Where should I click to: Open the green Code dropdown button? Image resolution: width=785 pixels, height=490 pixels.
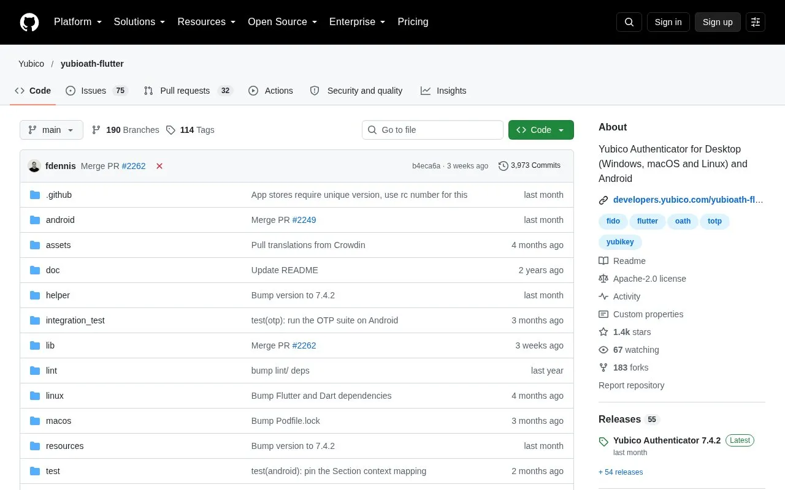click(541, 130)
